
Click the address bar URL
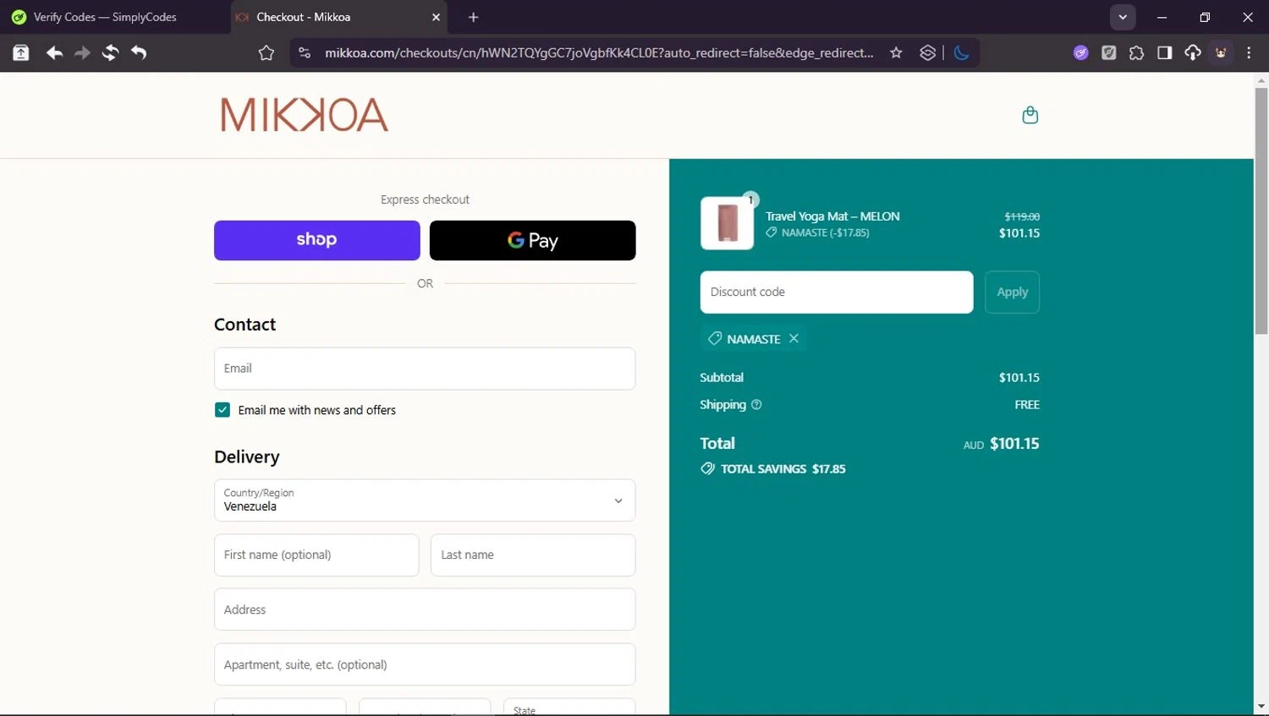[599, 53]
